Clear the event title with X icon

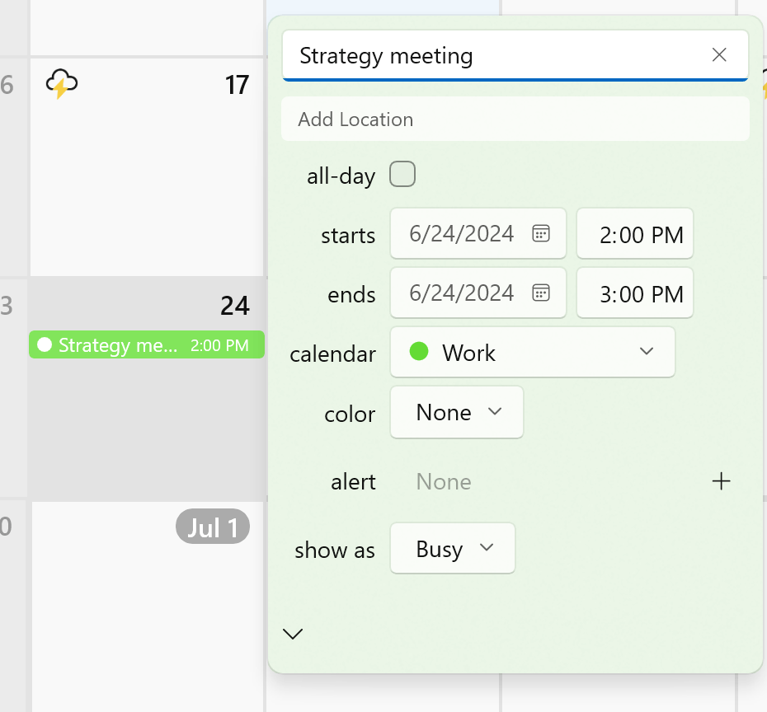[719, 55]
